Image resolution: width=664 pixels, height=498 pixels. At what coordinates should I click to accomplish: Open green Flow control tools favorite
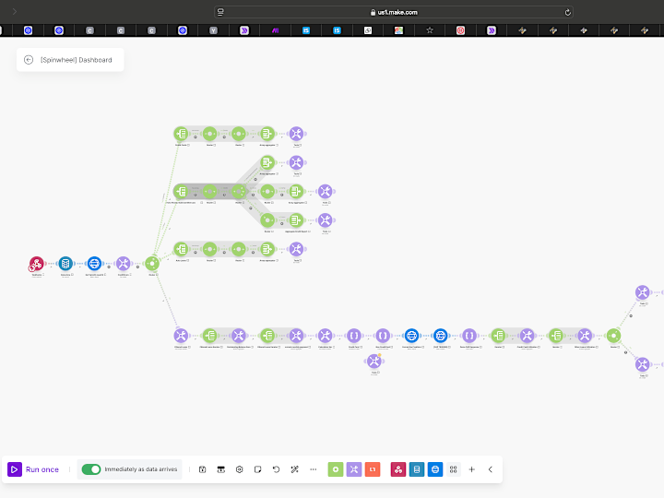pyautogui.click(x=336, y=469)
